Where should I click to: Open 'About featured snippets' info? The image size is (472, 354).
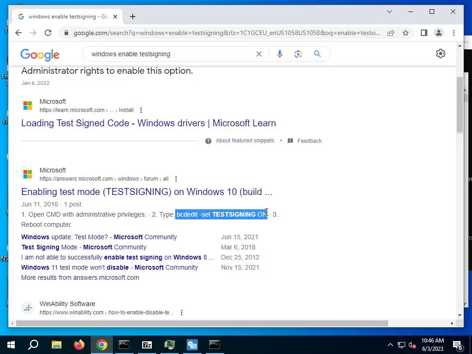245,141
